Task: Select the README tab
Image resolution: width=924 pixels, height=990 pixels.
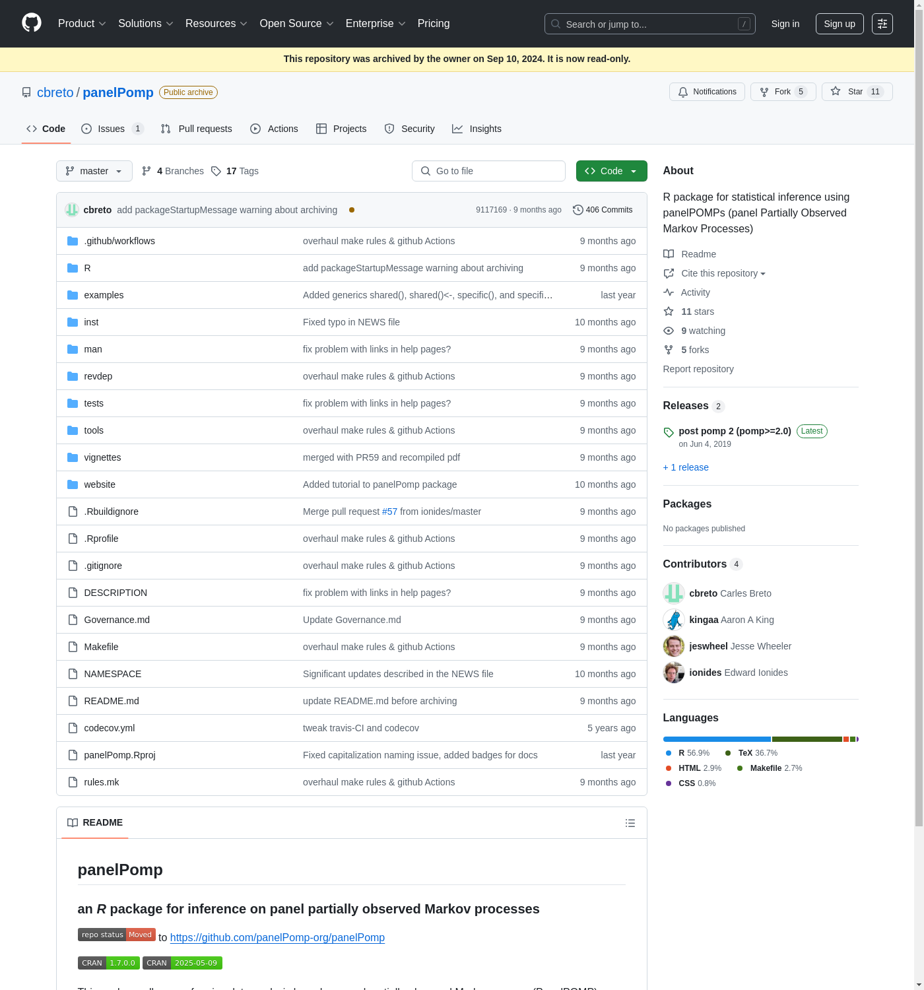Action: point(95,822)
